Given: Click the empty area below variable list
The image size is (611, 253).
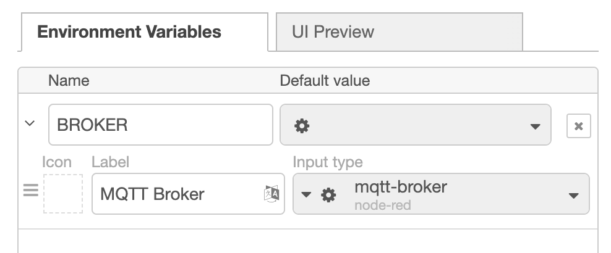Looking at the screenshot, I should tap(308, 241).
